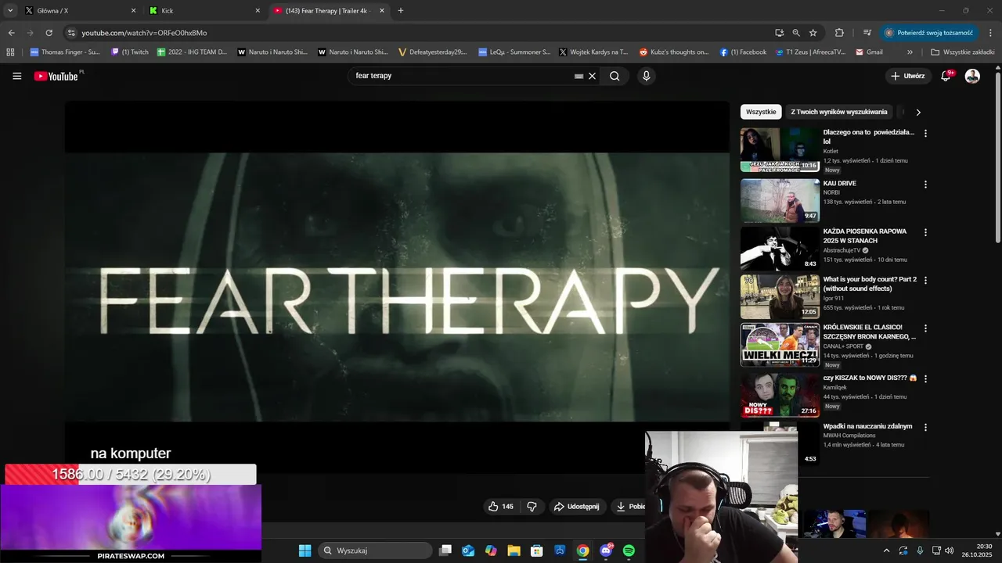
Task: Open Microsoft Store from the taskbar
Action: point(536,550)
